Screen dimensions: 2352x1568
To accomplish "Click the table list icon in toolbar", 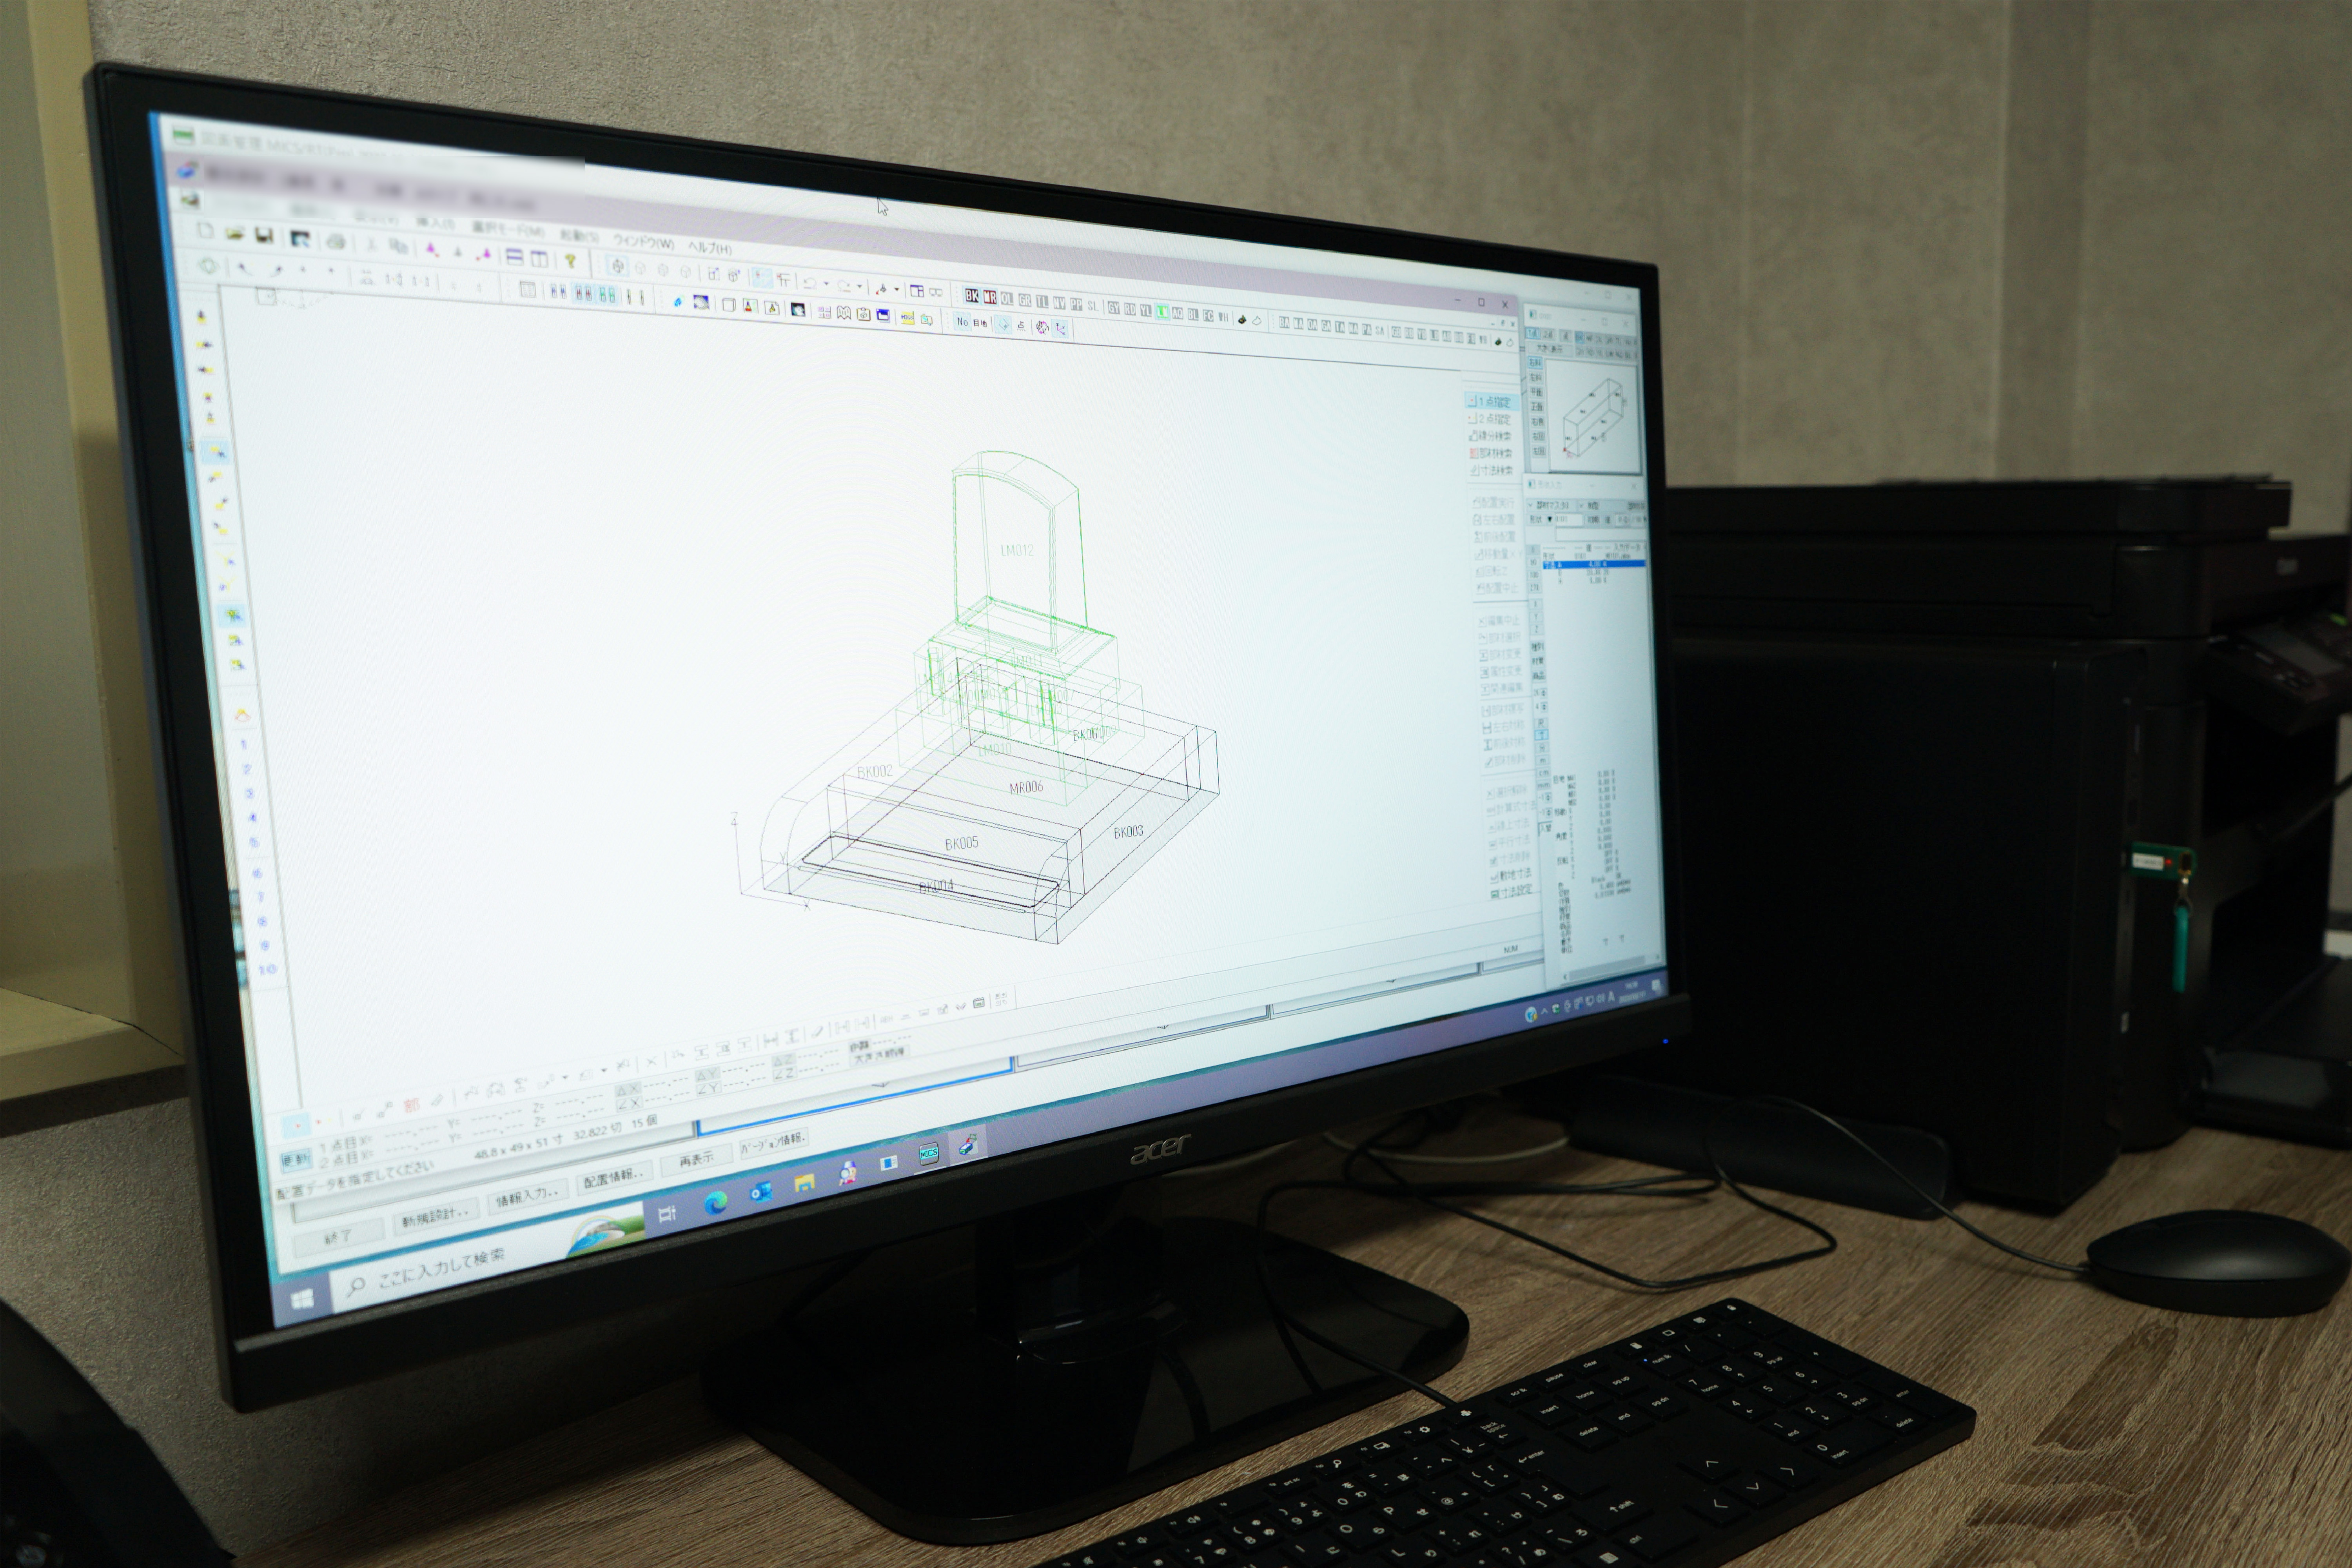I will [528, 290].
